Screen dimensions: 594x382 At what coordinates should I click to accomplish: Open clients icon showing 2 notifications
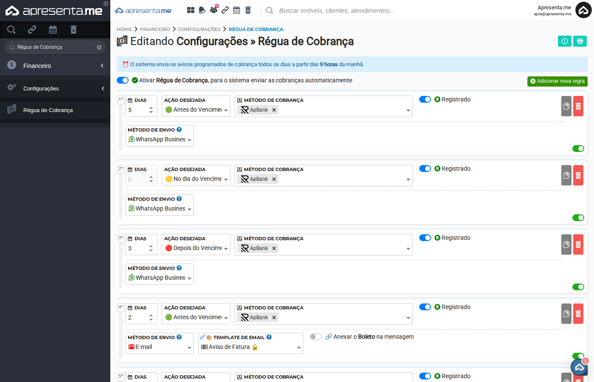213,9
